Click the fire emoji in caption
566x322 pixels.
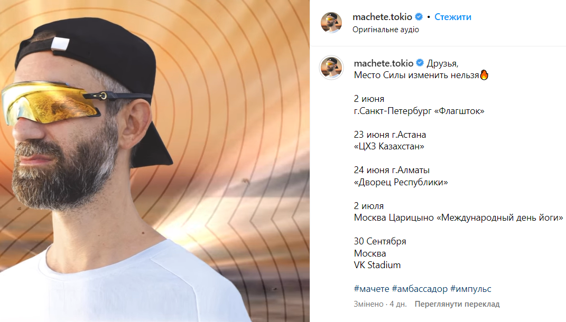(x=484, y=75)
